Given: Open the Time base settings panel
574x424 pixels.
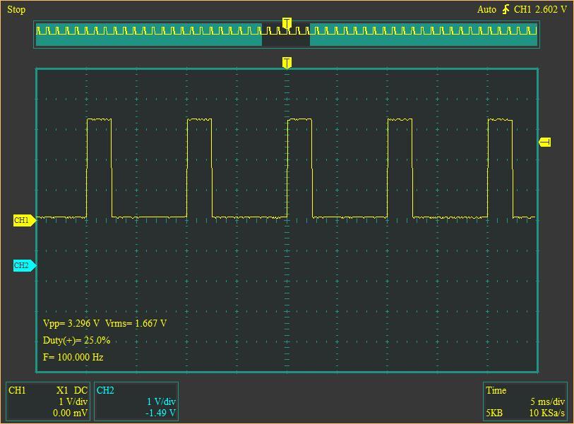Looking at the screenshot, I should (525, 401).
